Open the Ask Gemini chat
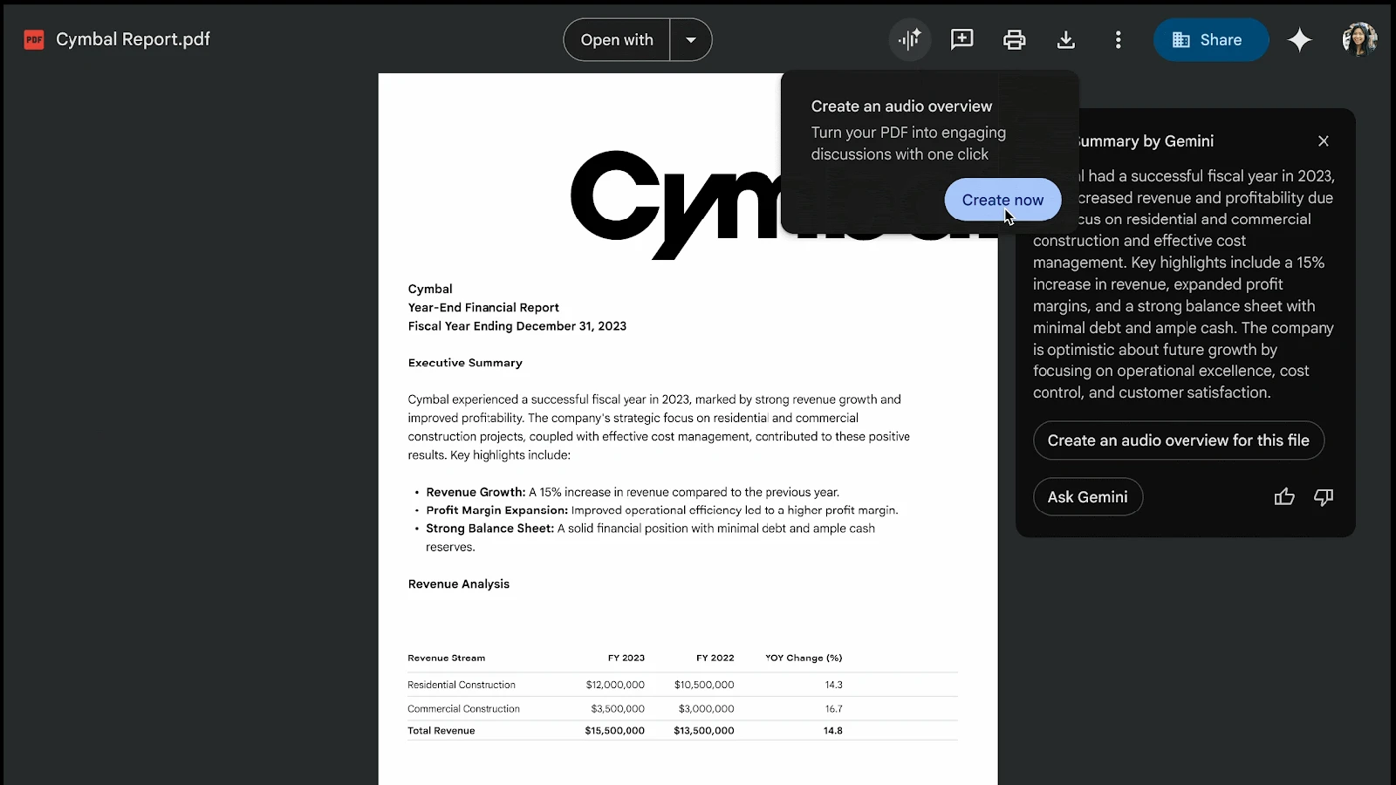This screenshot has width=1396, height=785. pos(1087,496)
